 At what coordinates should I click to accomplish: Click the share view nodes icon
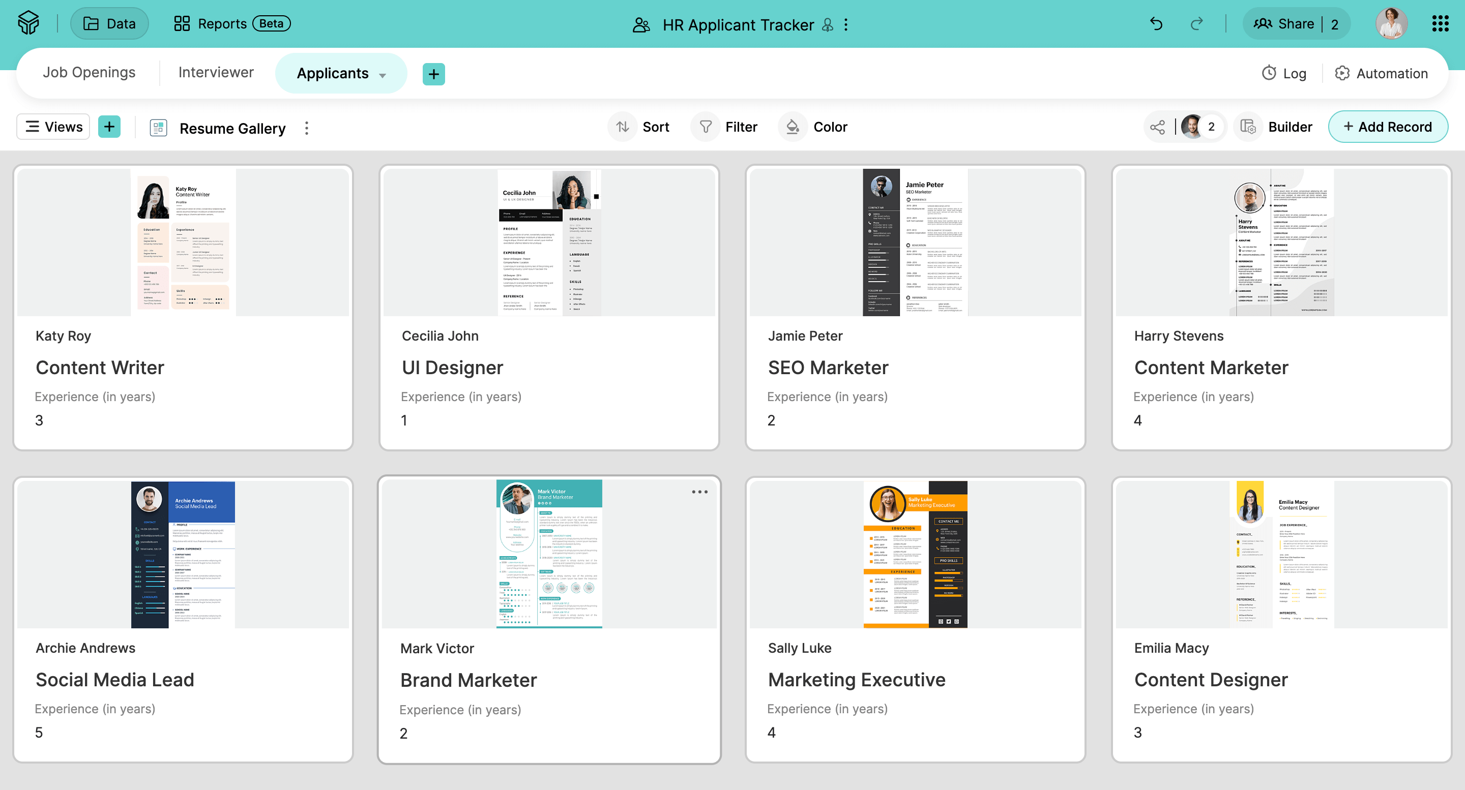(x=1157, y=127)
